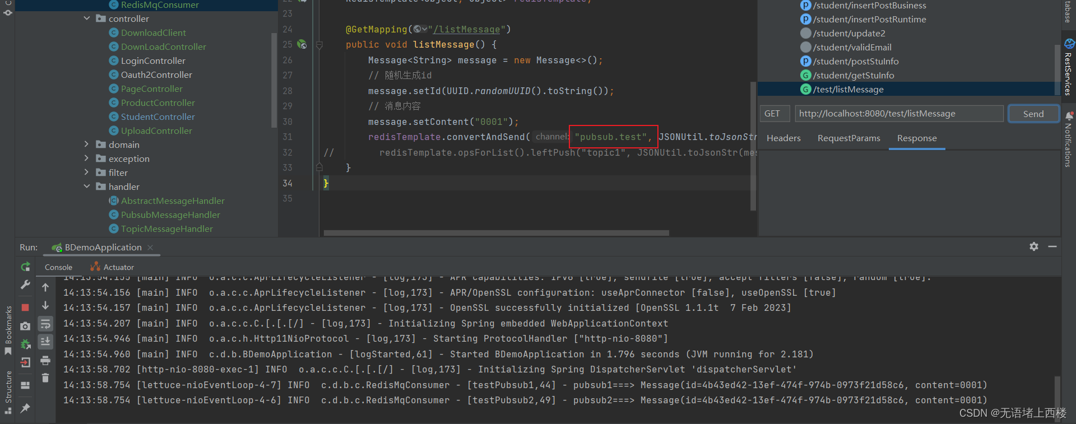Open Run panel gear settings
Viewport: 1076px width, 424px height.
point(1034,246)
